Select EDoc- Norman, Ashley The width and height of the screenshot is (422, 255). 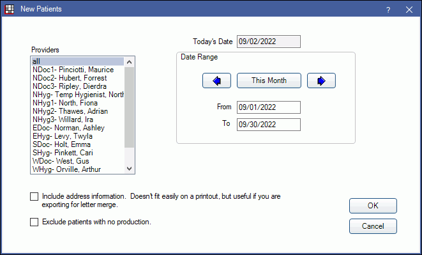pos(77,128)
